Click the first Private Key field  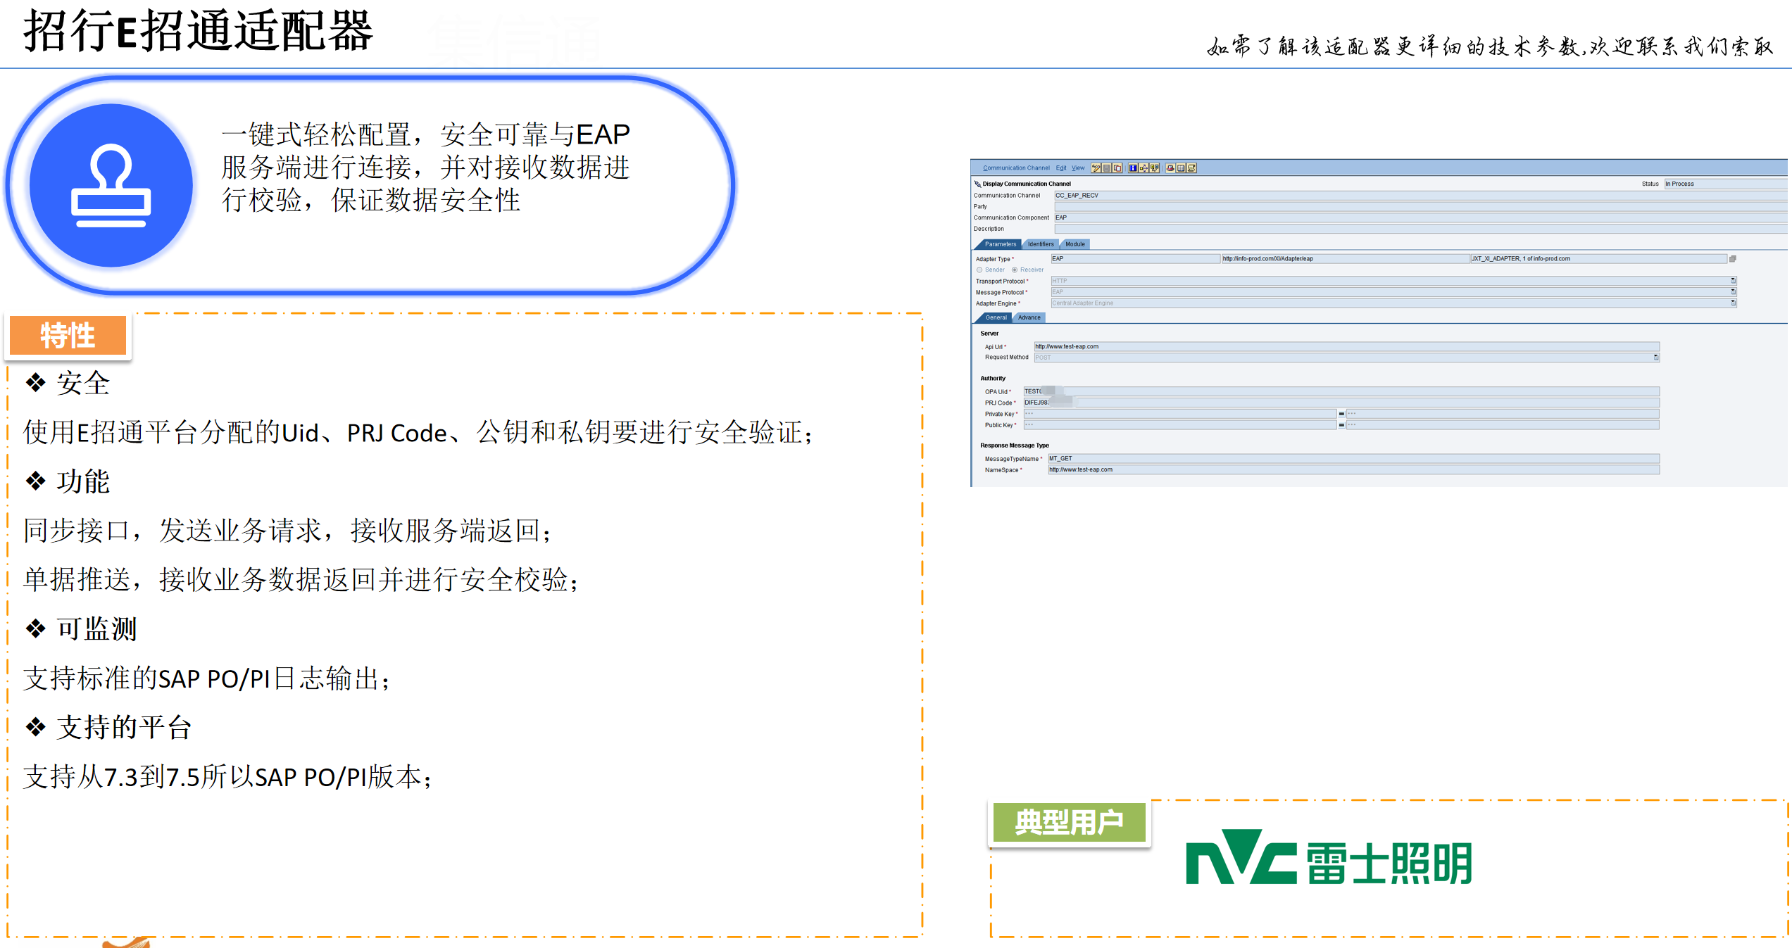[x=1179, y=414]
